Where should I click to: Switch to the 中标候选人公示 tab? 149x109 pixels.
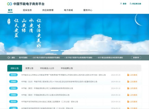coord(47,68)
